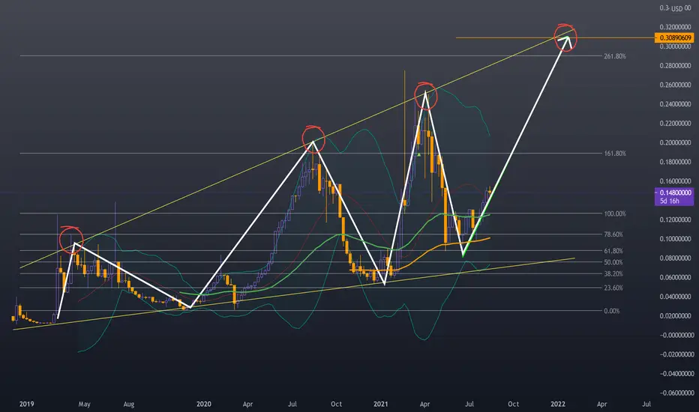
Task: Click the -0.04000000 price axis value
Action: [675, 373]
